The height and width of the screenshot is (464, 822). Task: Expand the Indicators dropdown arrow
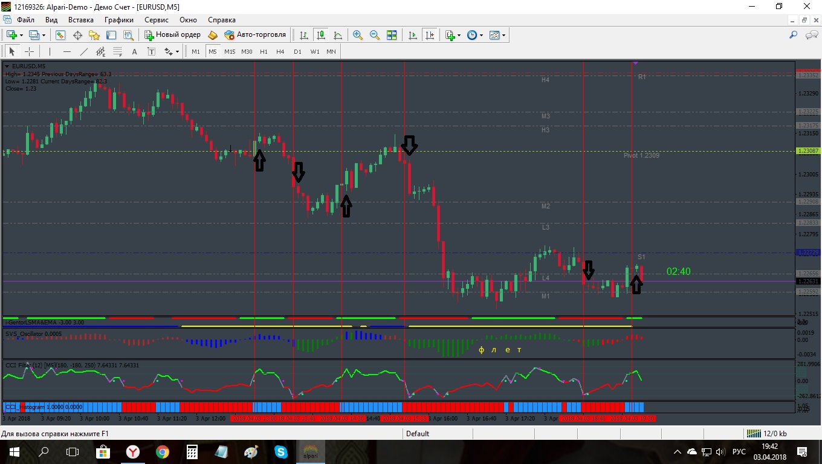(x=459, y=35)
